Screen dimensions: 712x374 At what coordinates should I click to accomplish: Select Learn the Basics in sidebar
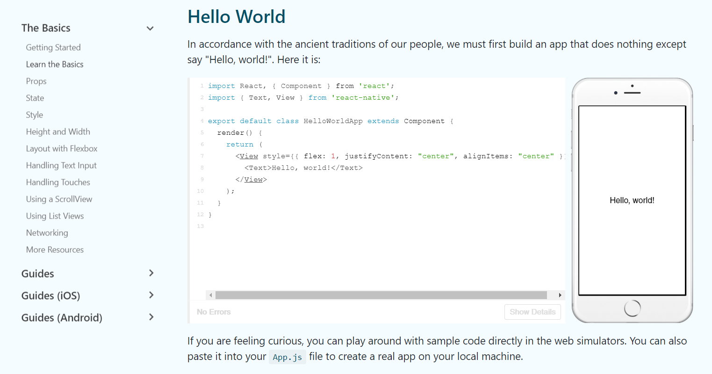[55, 65]
